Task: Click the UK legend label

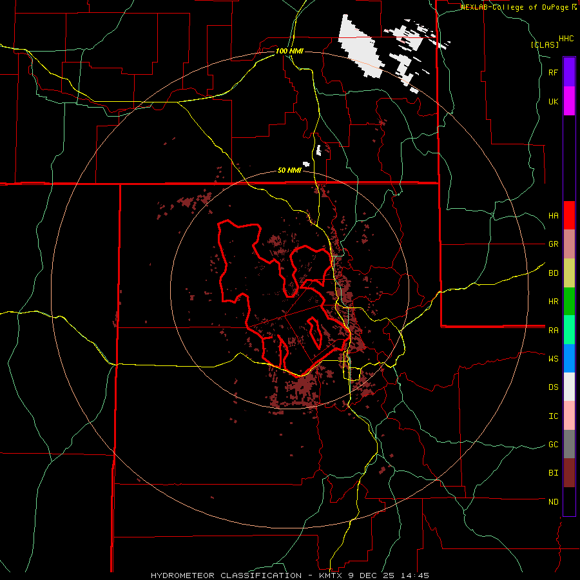Action: tap(554, 101)
